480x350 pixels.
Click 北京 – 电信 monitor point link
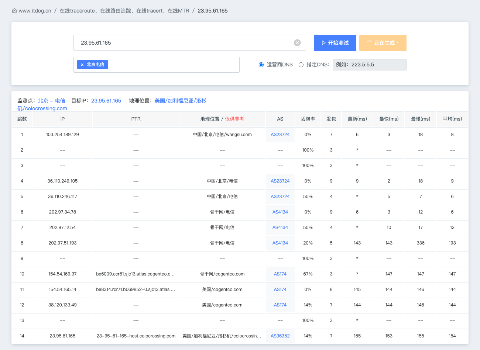click(52, 101)
